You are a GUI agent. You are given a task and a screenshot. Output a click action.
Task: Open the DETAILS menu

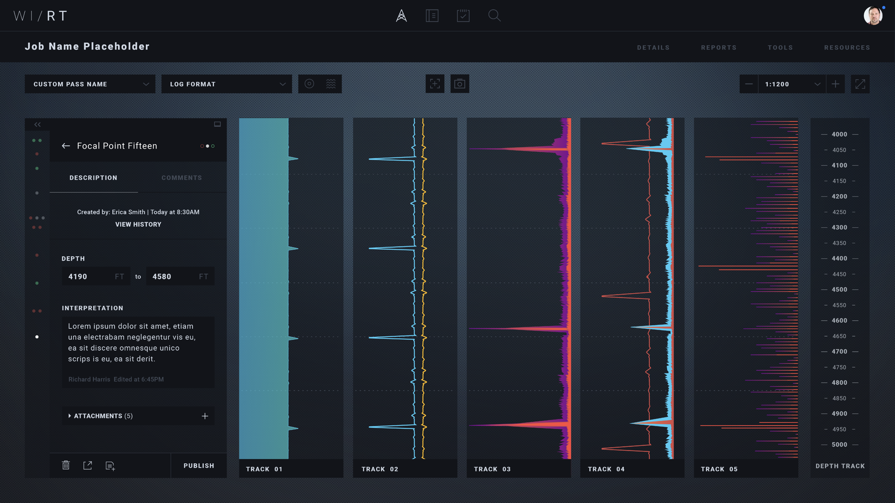coord(653,48)
